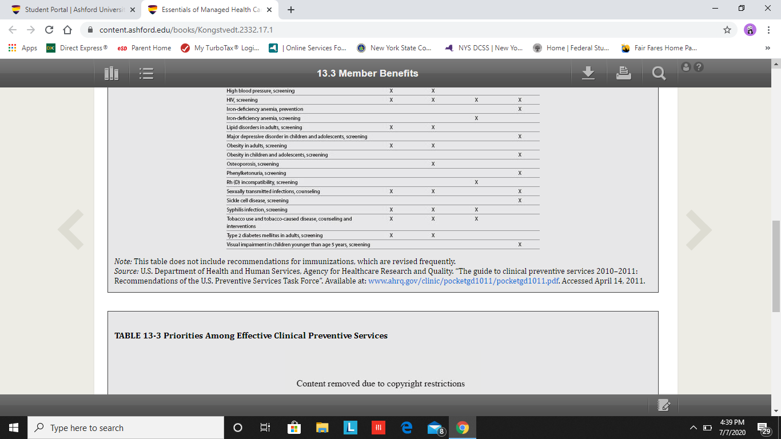Open the notes pencil icon at bottom
781x439 pixels.
tap(664, 405)
